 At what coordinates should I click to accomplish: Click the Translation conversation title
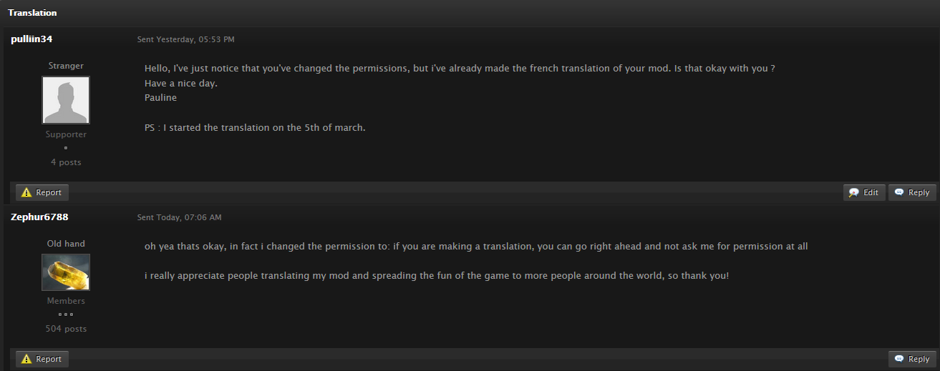point(32,13)
